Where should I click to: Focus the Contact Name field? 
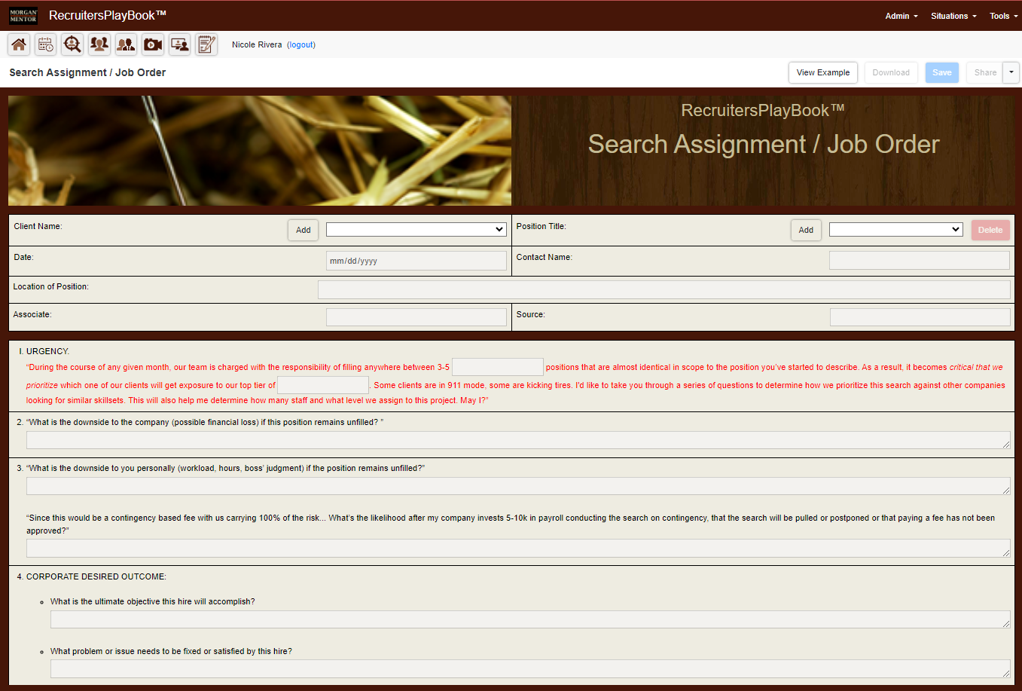tap(920, 260)
